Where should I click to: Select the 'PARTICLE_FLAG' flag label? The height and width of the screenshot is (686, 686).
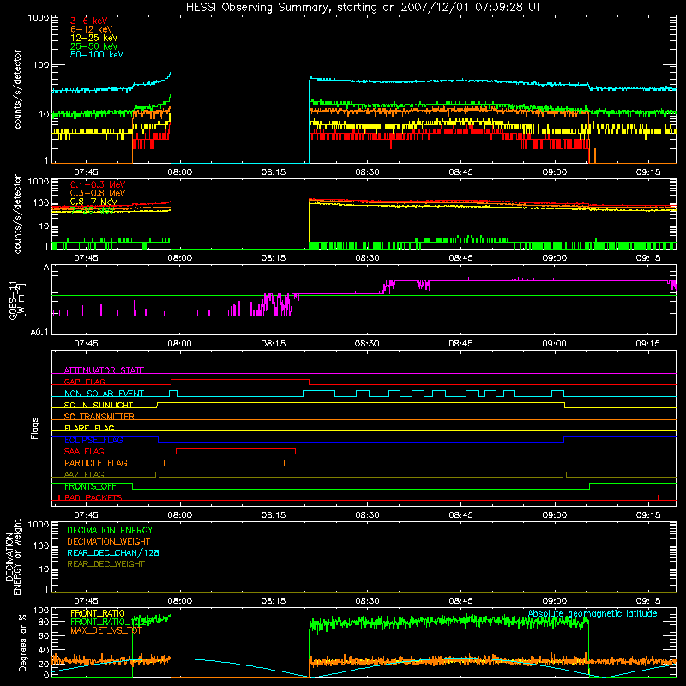pos(96,463)
